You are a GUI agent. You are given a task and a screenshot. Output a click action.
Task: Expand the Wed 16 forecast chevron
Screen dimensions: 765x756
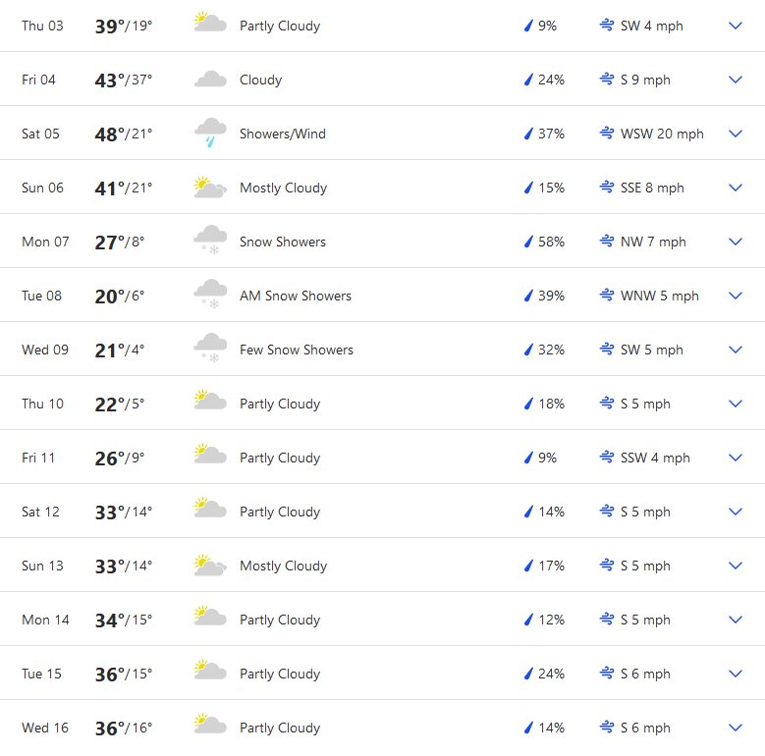click(x=736, y=728)
